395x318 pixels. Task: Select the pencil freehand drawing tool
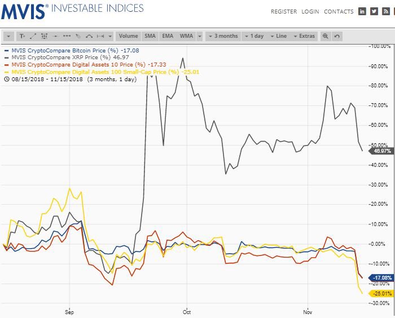(78, 36)
